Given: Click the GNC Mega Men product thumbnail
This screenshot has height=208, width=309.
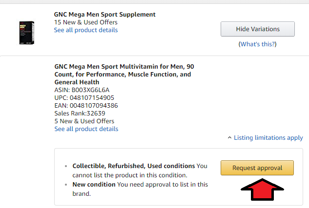Looking at the screenshot, I should click(26, 32).
